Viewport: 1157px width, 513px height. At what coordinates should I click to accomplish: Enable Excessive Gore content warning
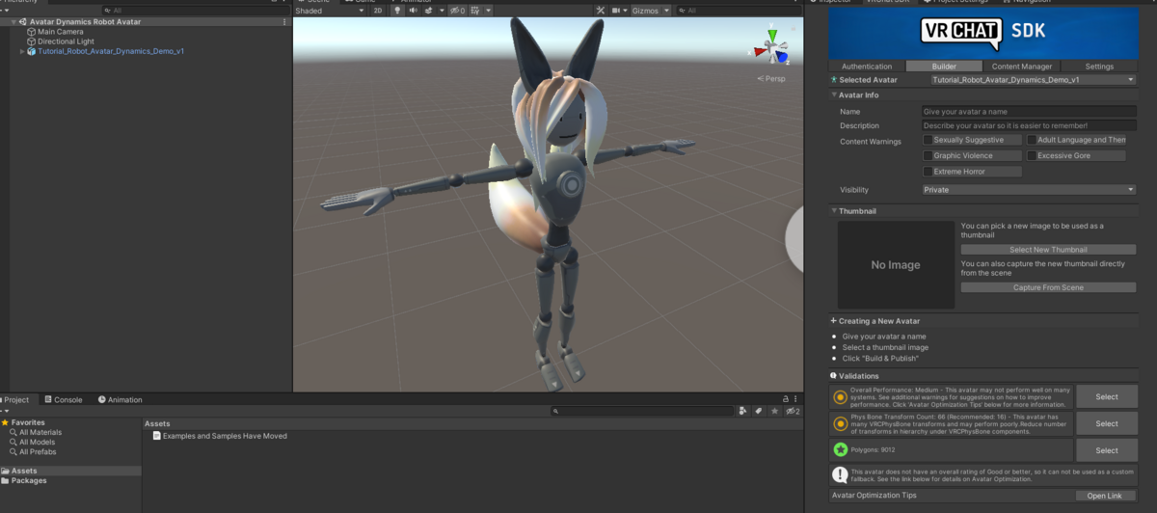pos(1032,155)
